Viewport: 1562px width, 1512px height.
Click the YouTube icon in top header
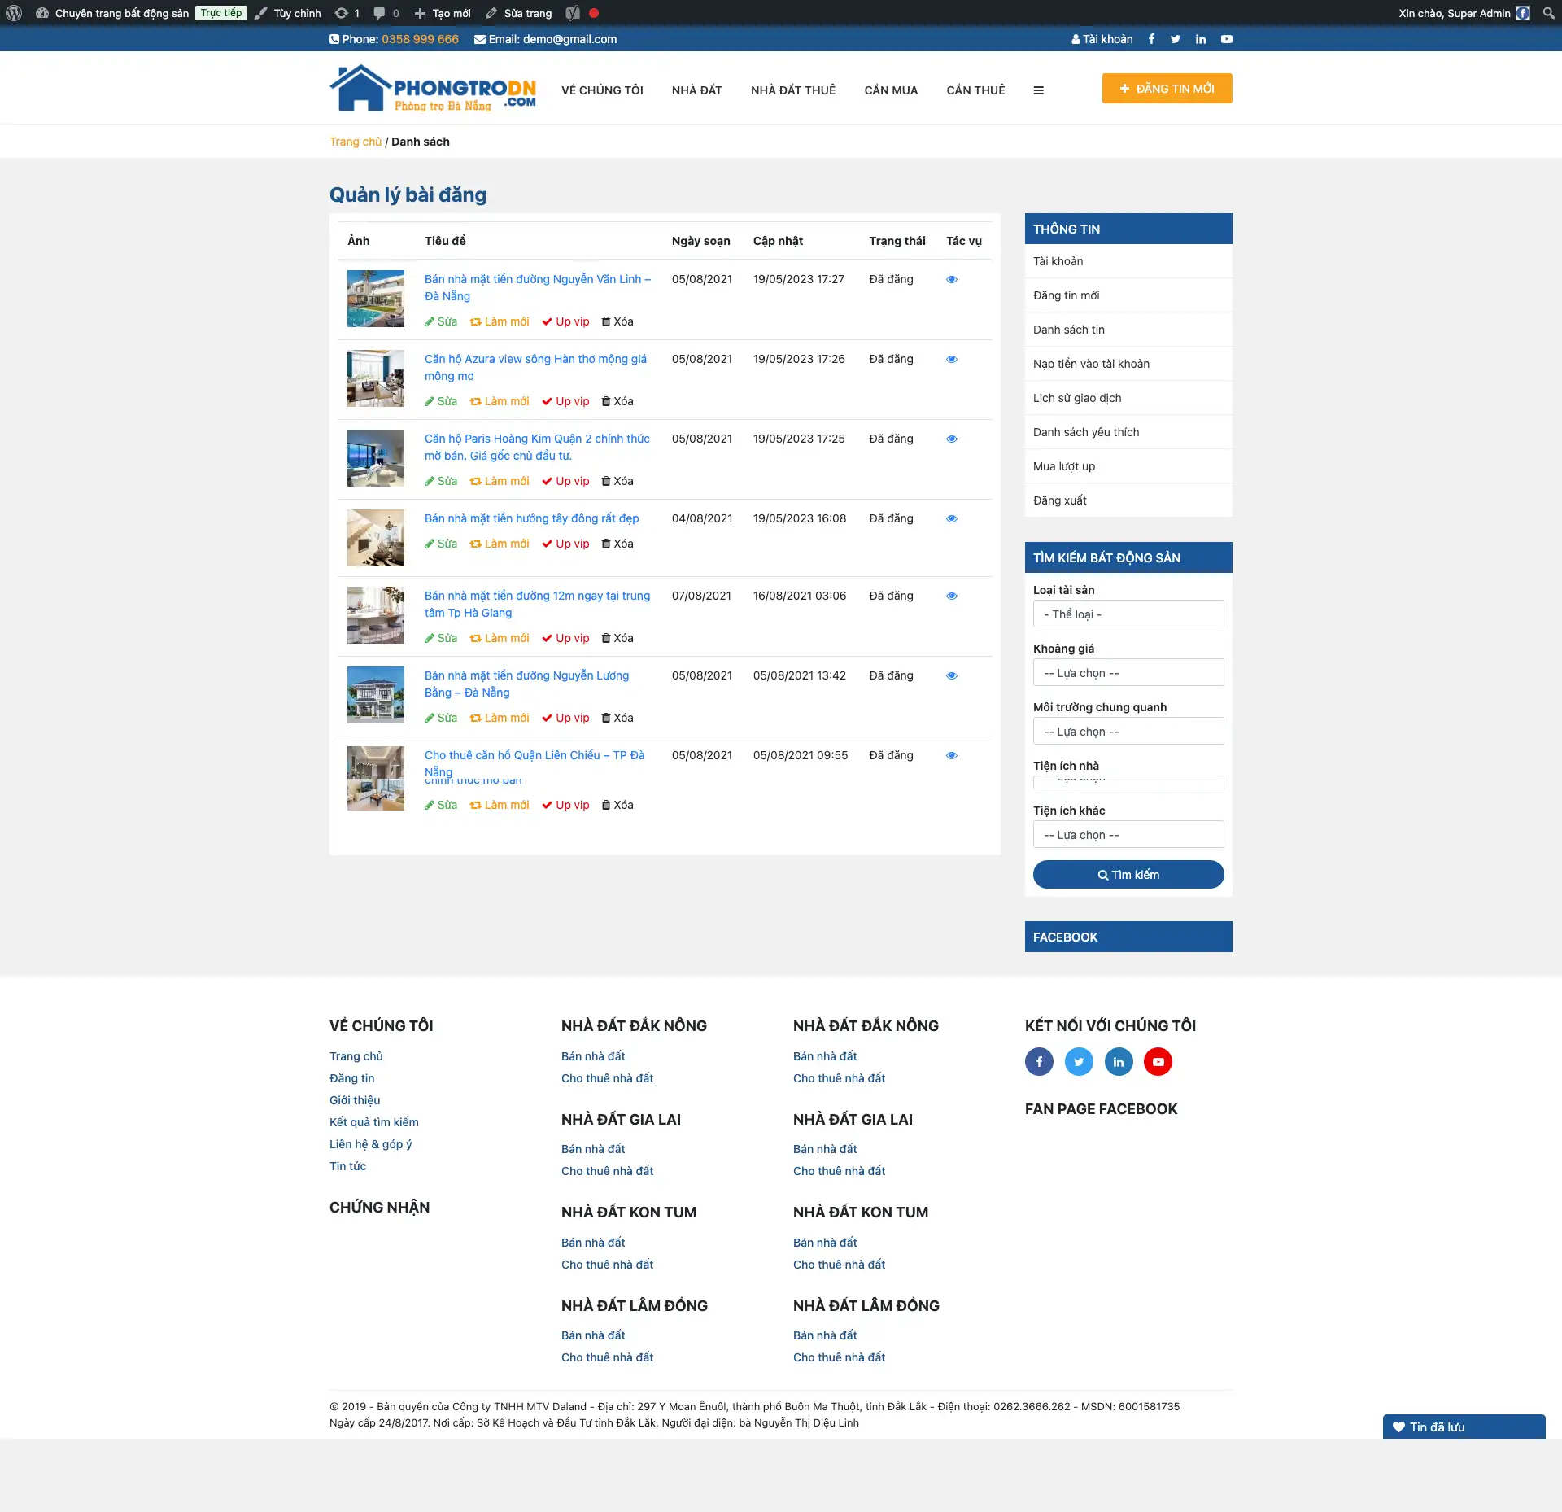(1226, 39)
